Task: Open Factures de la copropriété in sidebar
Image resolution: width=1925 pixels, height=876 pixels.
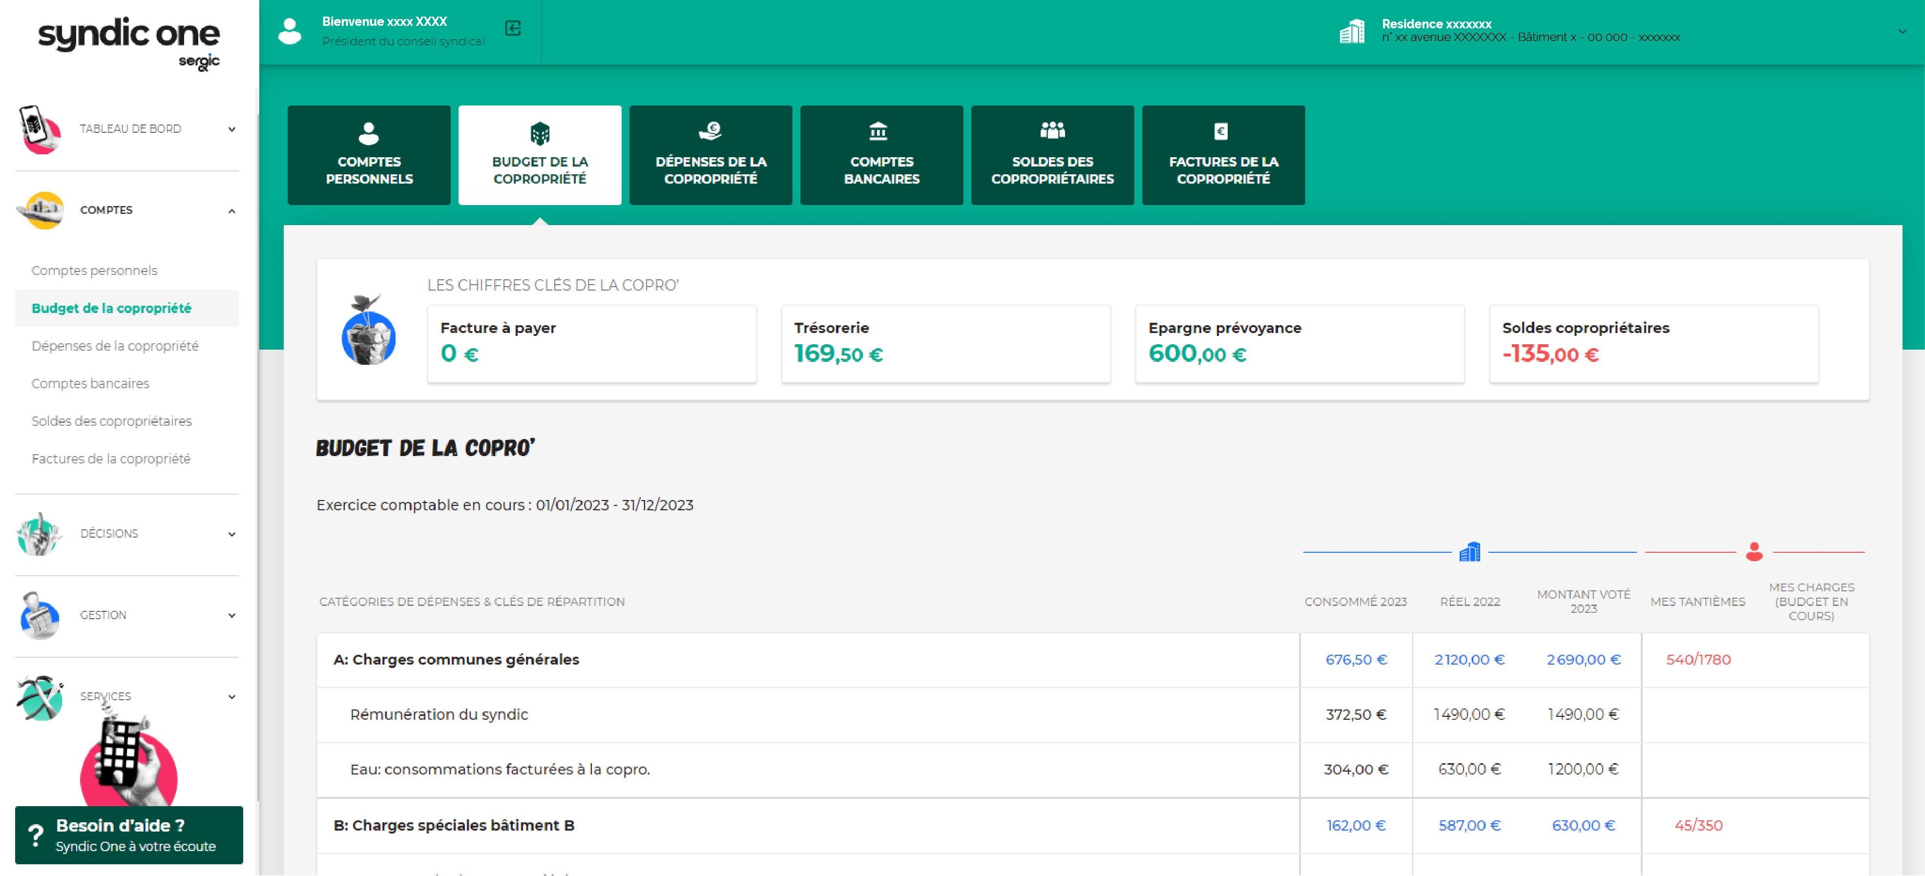Action: pyautogui.click(x=110, y=459)
